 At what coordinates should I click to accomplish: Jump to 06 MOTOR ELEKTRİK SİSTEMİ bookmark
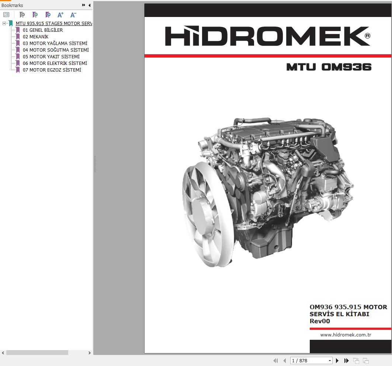pos(55,63)
